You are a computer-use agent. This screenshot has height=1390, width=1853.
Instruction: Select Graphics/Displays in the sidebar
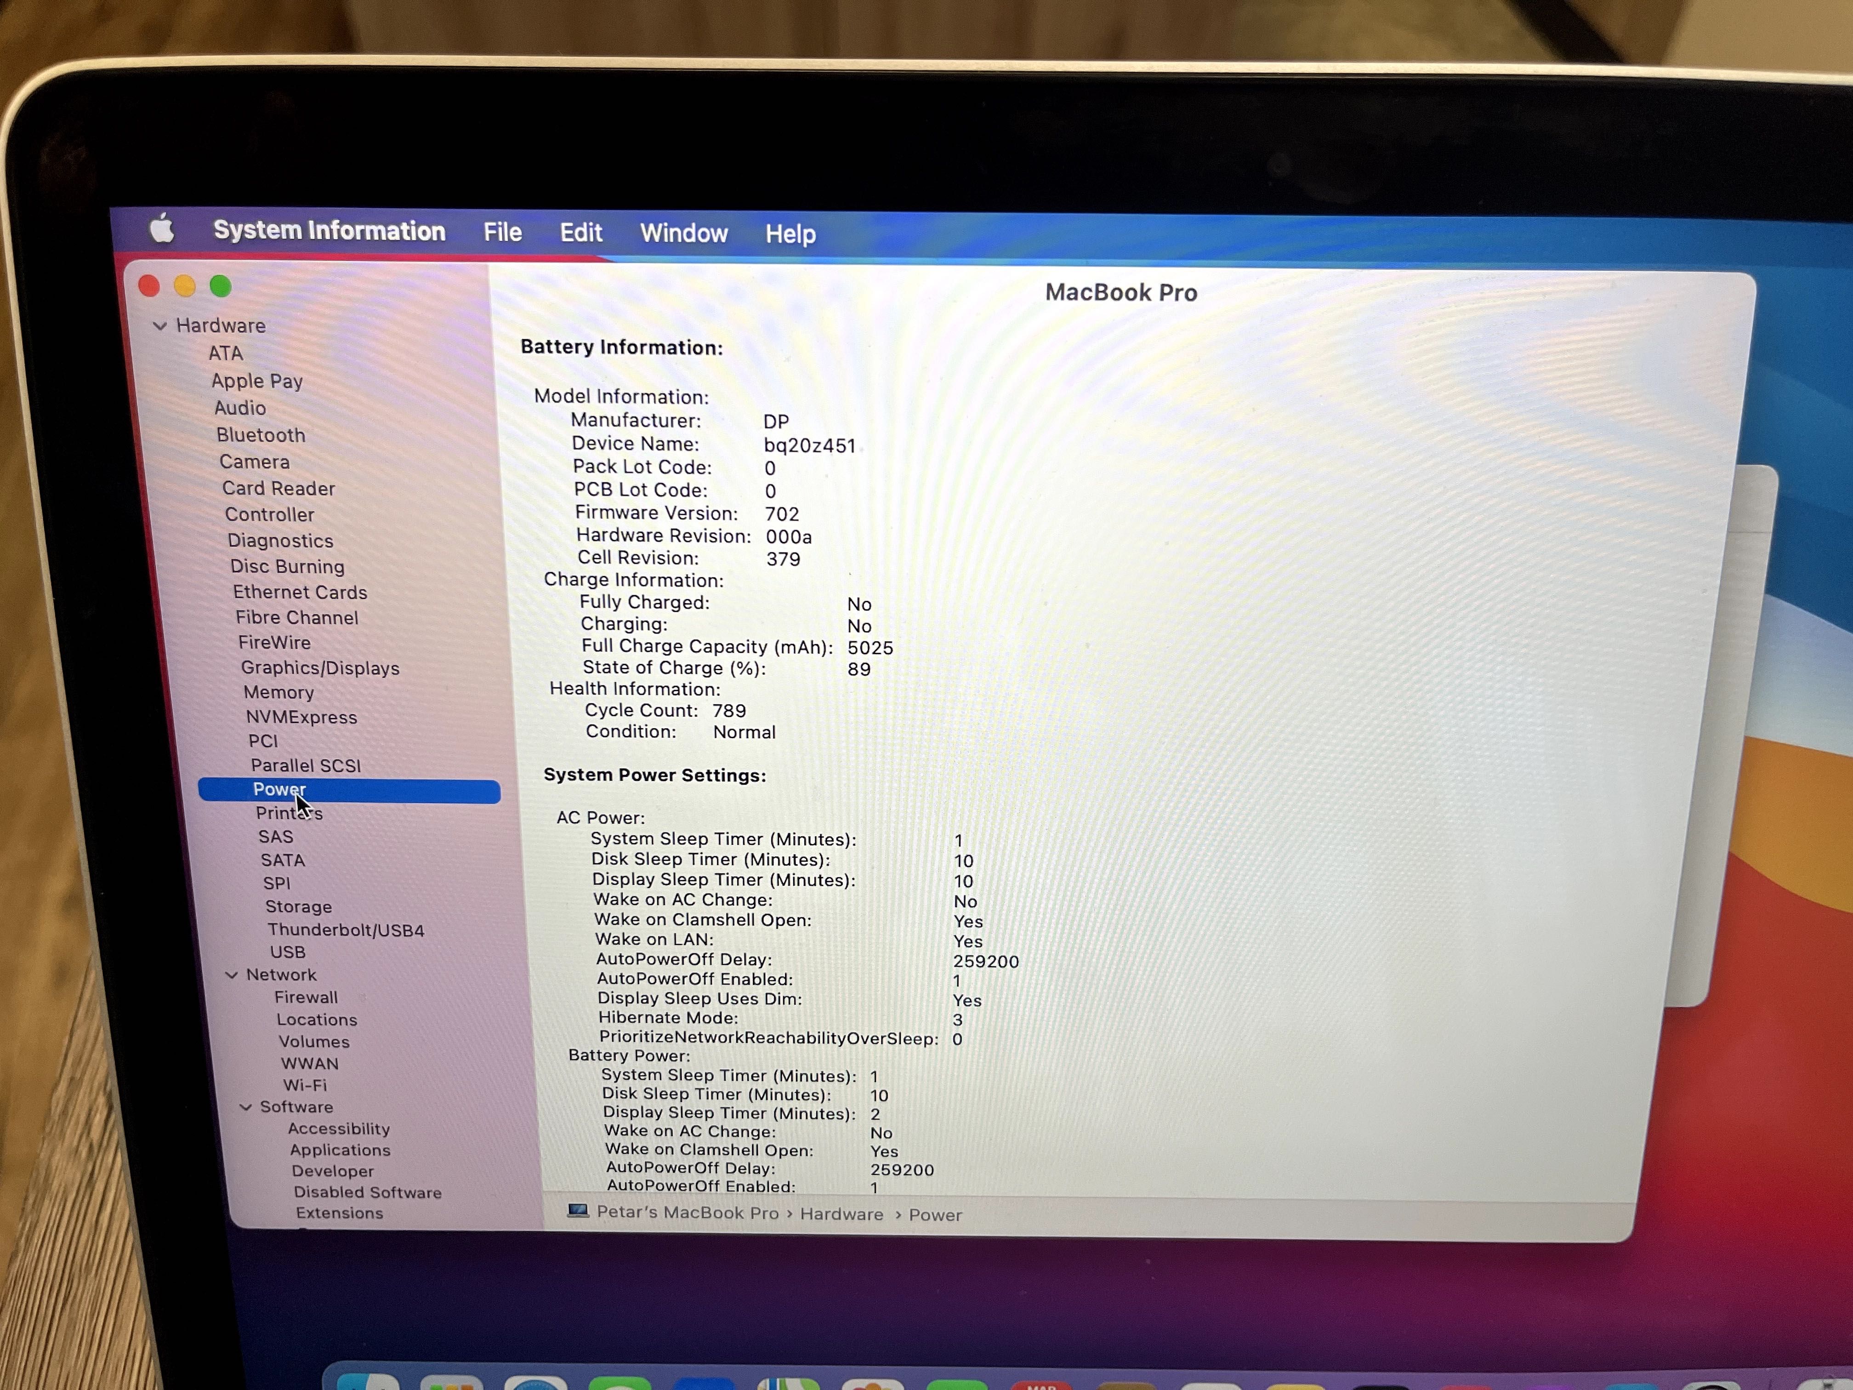320,668
